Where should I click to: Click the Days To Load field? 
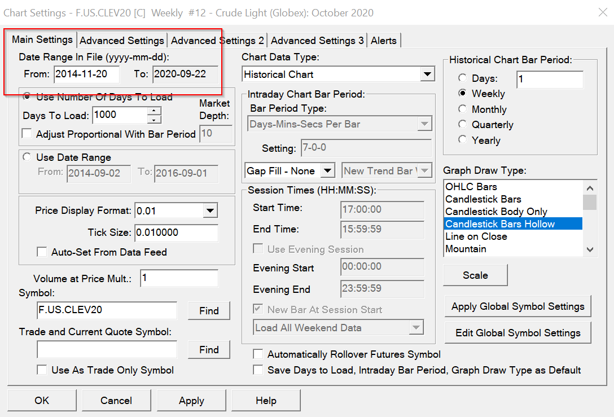point(120,115)
